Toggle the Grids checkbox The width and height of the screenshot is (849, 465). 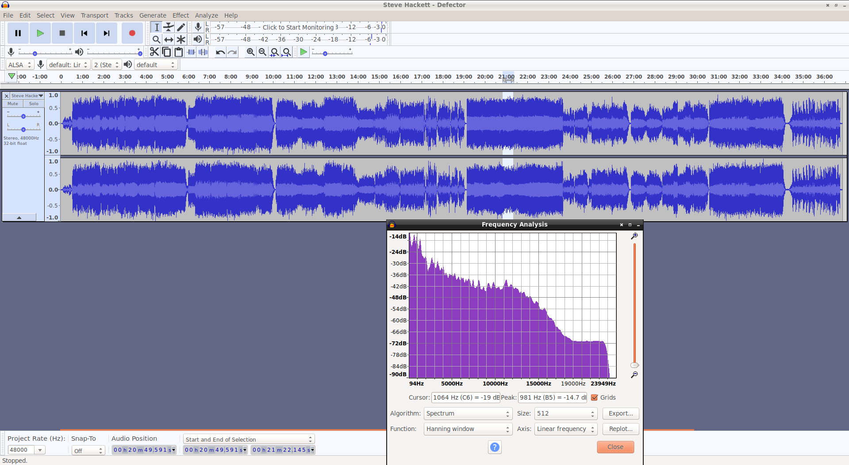tap(595, 397)
